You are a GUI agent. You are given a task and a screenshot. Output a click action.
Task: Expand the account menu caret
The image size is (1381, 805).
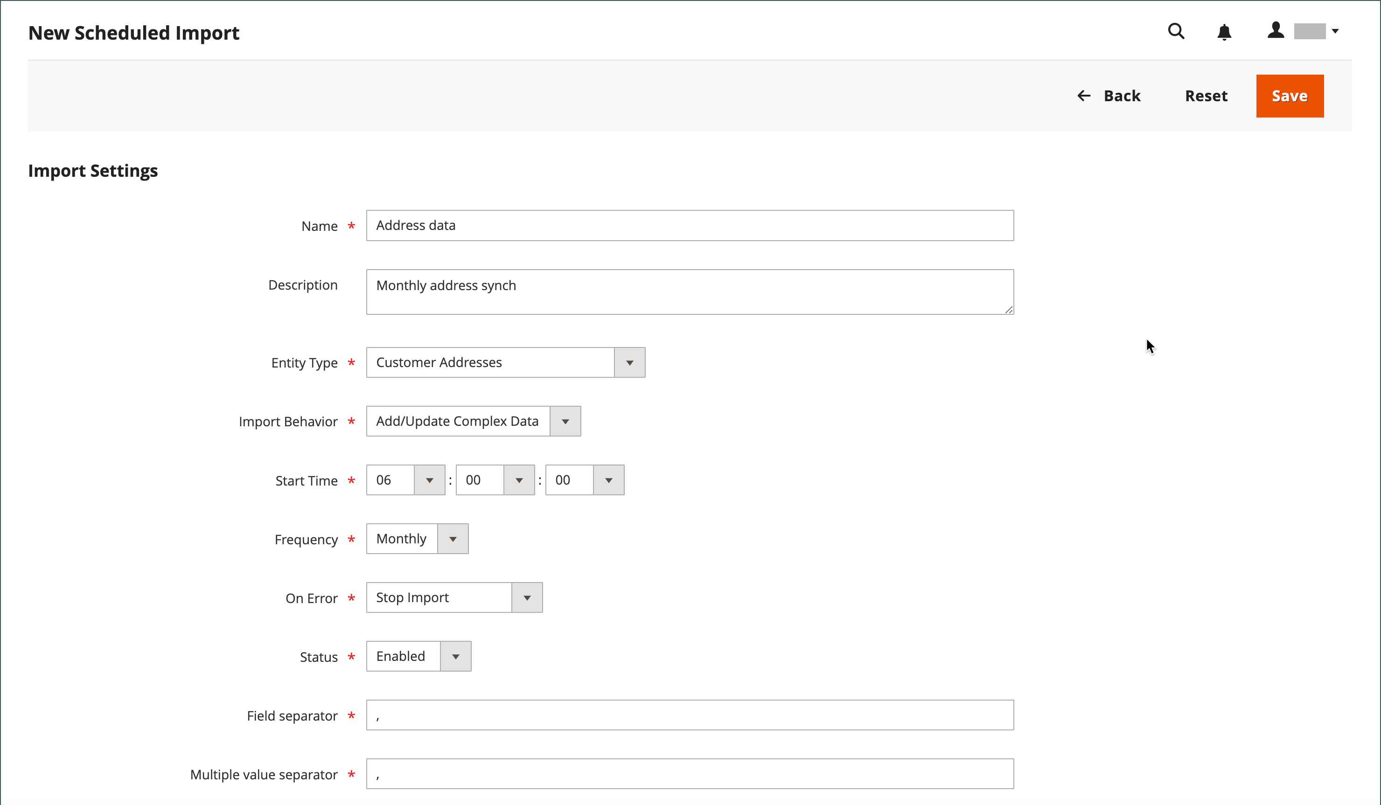(1335, 31)
